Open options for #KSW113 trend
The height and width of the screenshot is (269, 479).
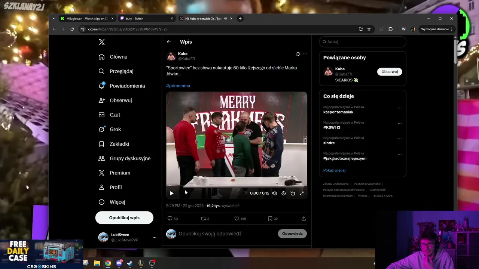pyautogui.click(x=400, y=123)
